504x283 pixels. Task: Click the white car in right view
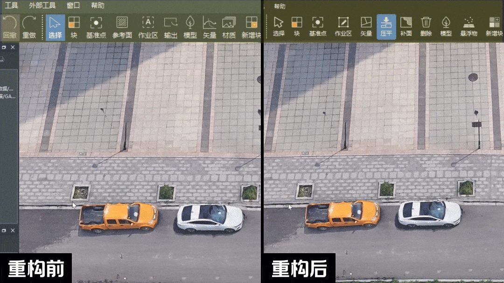pyautogui.click(x=429, y=214)
